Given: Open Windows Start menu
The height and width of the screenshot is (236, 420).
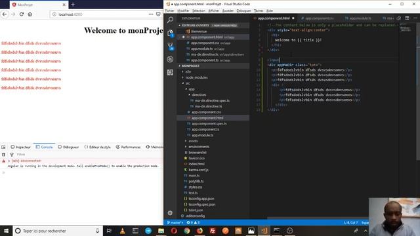Looking at the screenshot, I should click(6, 231).
